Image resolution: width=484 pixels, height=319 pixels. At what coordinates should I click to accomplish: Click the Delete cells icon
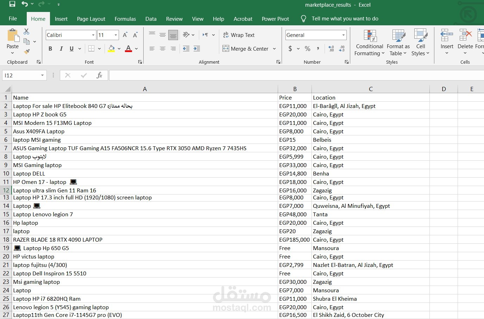click(x=465, y=36)
